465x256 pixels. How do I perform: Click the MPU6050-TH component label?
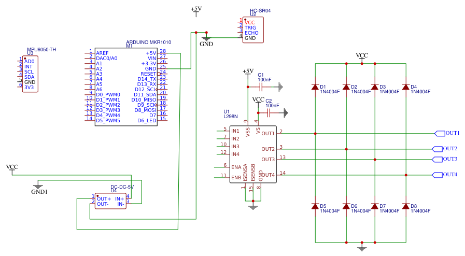[x=41, y=49]
